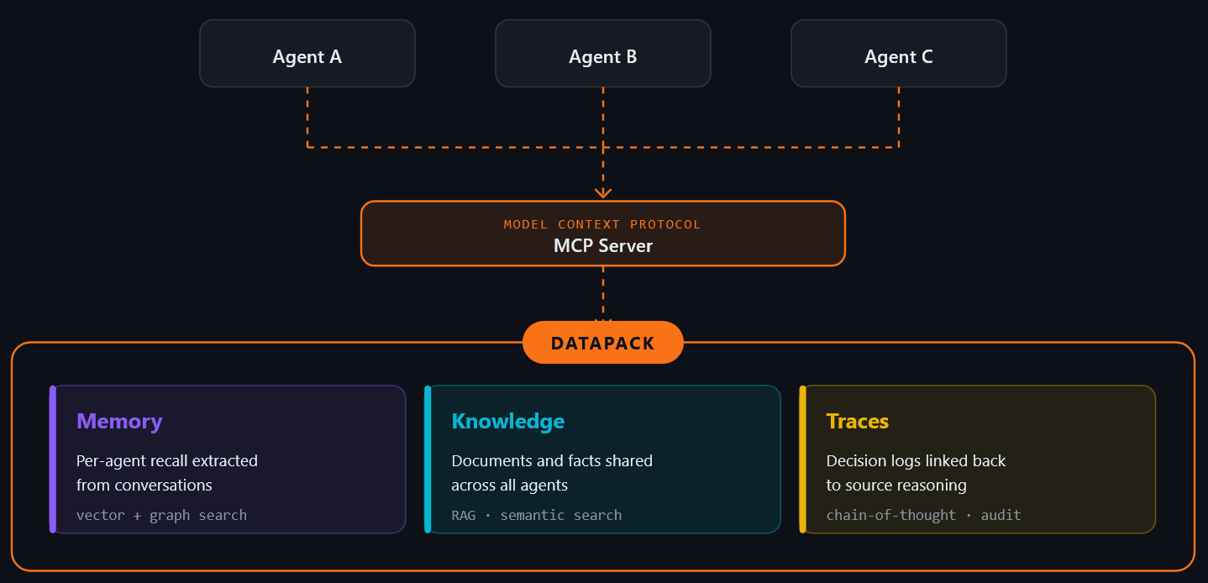The width and height of the screenshot is (1208, 583).
Task: Click 'to source reasoning' text line
Action: point(896,485)
